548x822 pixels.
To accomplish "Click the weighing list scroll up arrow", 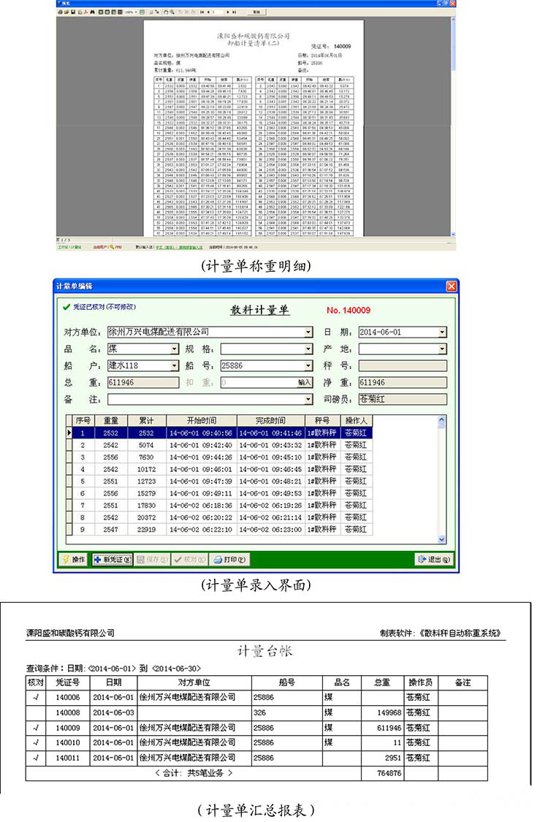I will pyautogui.click(x=441, y=420).
